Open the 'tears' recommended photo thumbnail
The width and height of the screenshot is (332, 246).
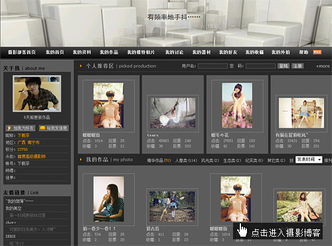tap(173, 113)
